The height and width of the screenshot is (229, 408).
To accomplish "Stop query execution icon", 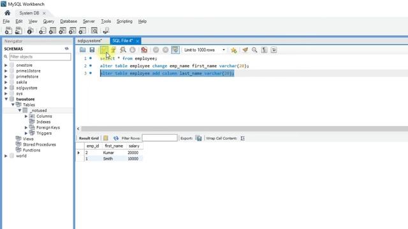I will point(133,50).
